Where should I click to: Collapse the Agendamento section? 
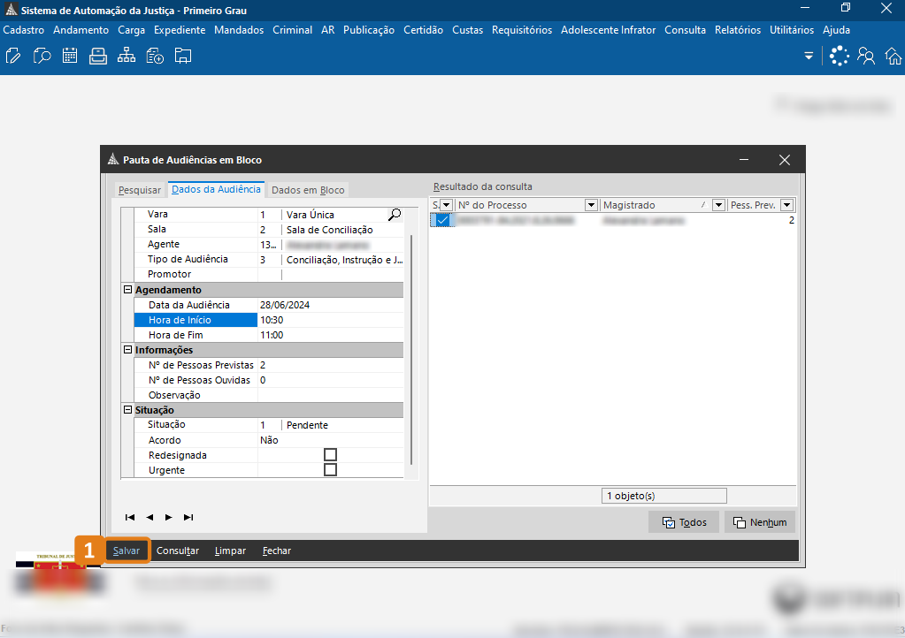pos(128,289)
